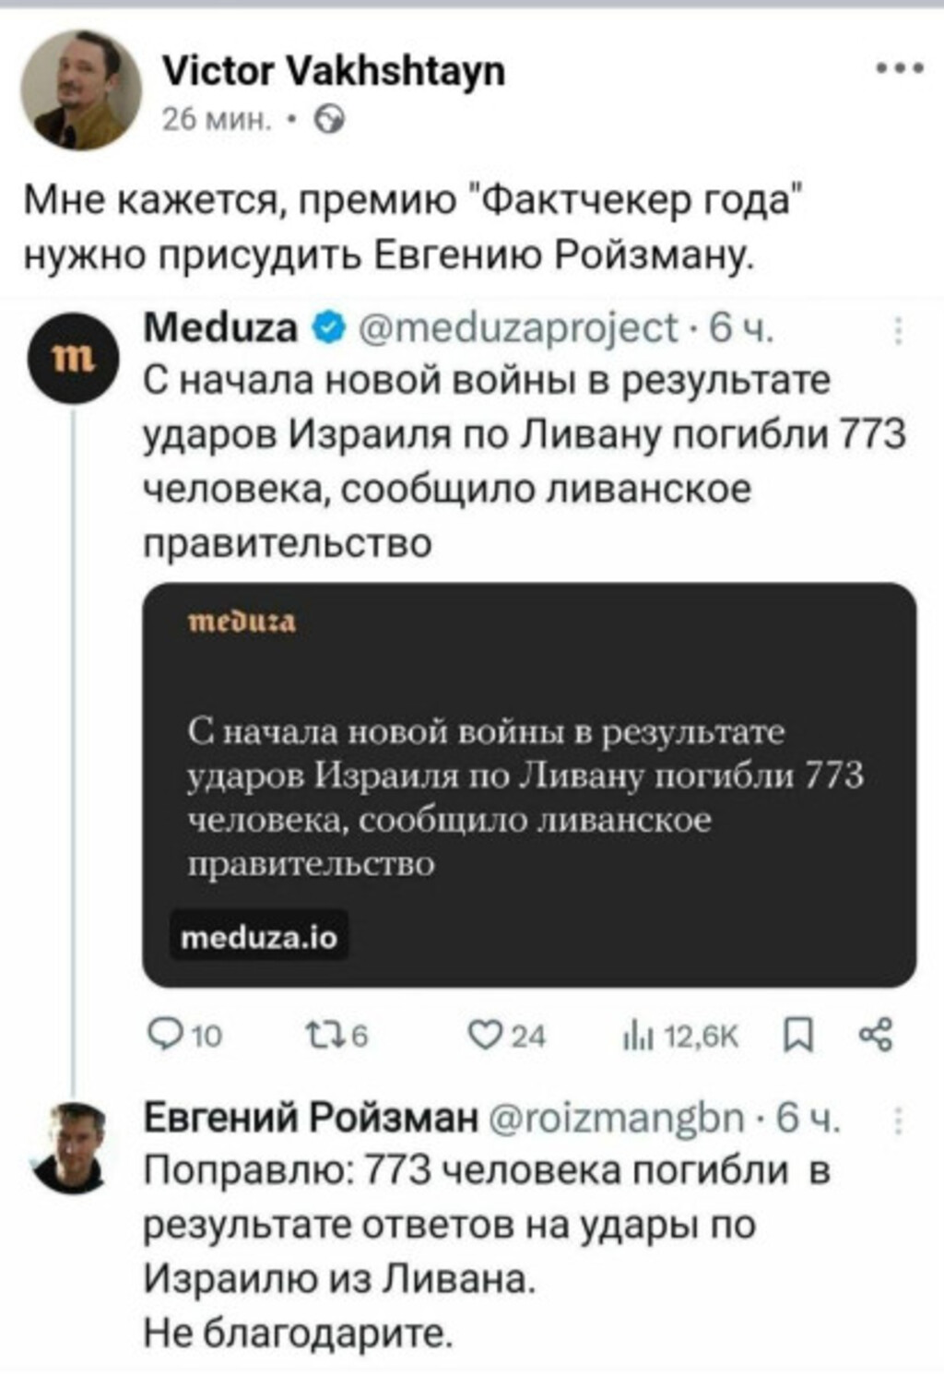Bookmark the Meduza tweet
Viewport: 944px width, 1375px height.
[x=798, y=1036]
